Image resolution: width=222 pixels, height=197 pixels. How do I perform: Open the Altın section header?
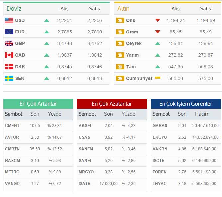tap(123, 9)
